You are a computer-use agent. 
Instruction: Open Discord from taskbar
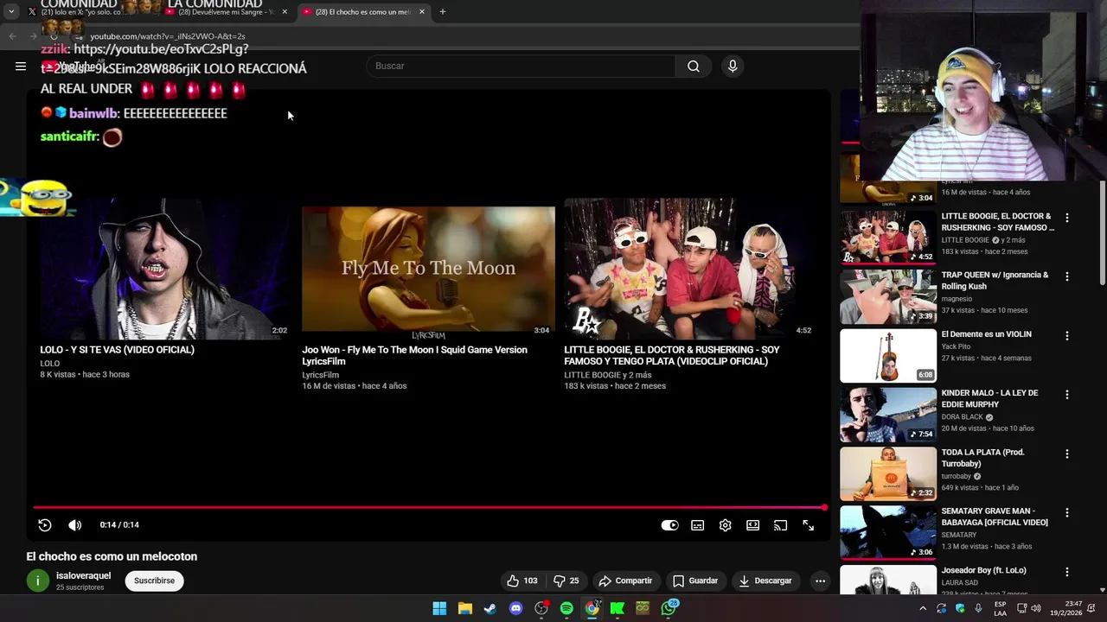(515, 608)
